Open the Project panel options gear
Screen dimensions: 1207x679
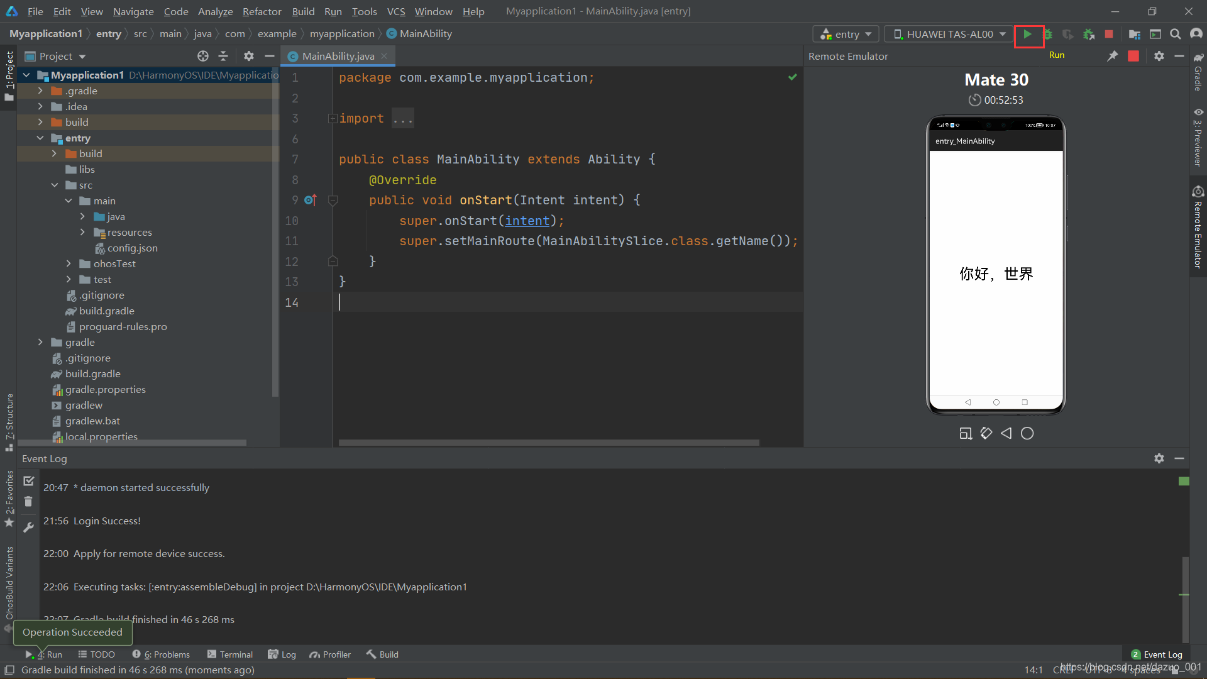pyautogui.click(x=249, y=56)
